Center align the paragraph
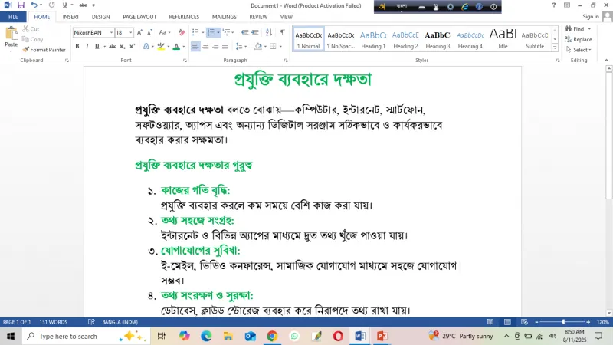Viewport: 613px width, 345px height. click(205, 46)
